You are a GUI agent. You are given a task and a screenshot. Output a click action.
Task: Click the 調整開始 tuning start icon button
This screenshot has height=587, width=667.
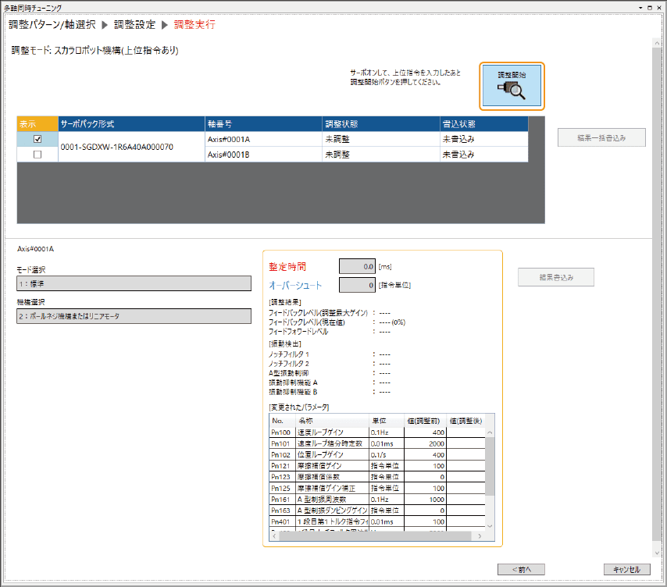pos(512,86)
